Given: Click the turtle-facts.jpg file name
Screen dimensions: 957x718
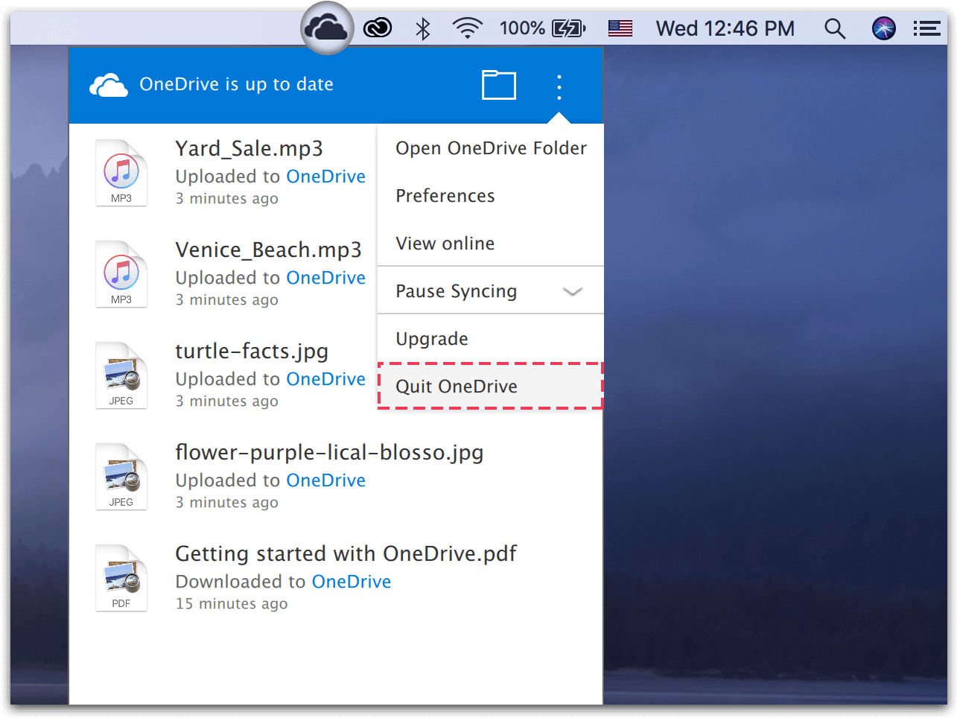Looking at the screenshot, I should [x=252, y=352].
